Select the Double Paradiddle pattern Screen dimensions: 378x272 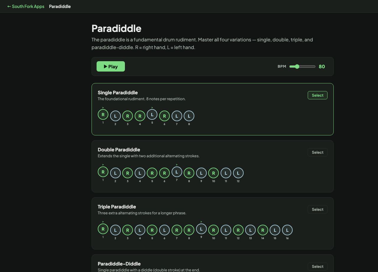click(317, 152)
